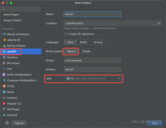
Task: Select the Ktor generator icon
Action: (4, 69)
